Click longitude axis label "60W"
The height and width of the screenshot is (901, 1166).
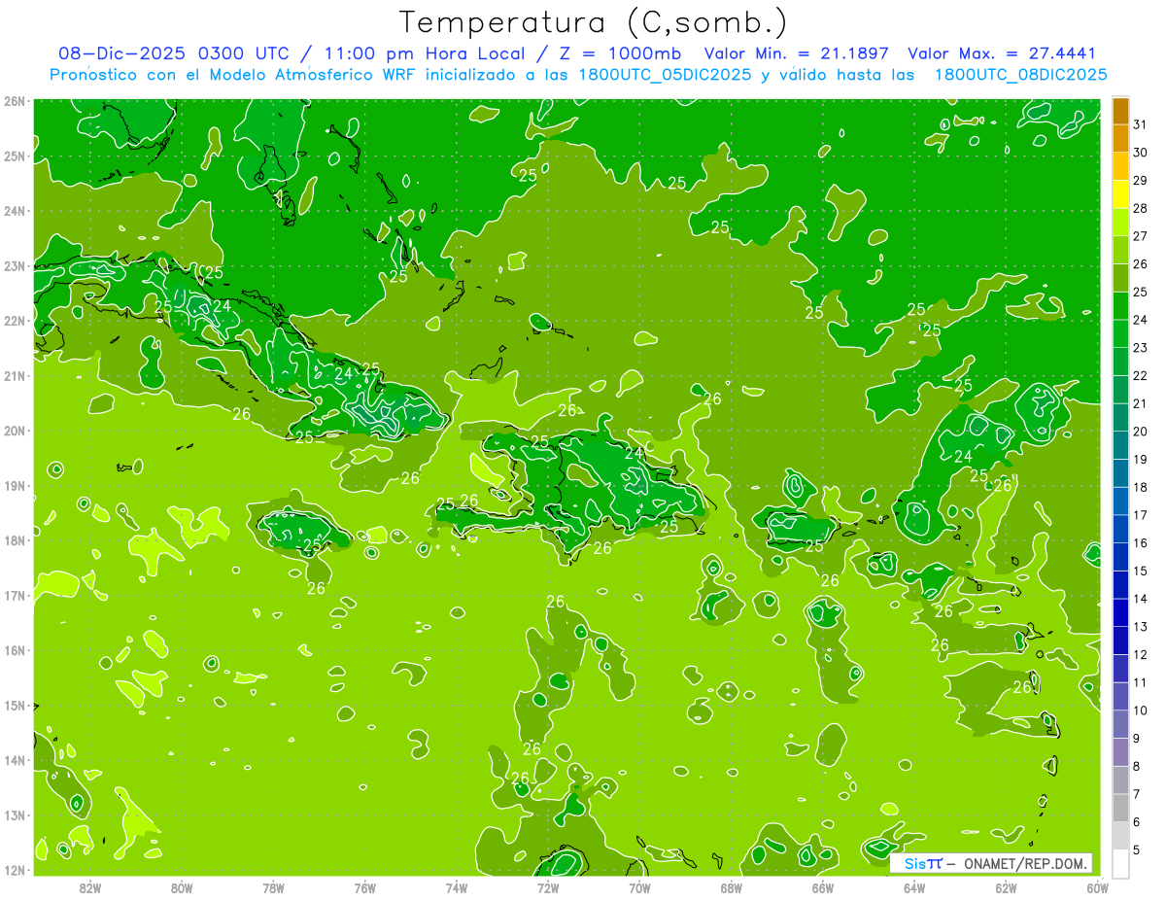1098,887
